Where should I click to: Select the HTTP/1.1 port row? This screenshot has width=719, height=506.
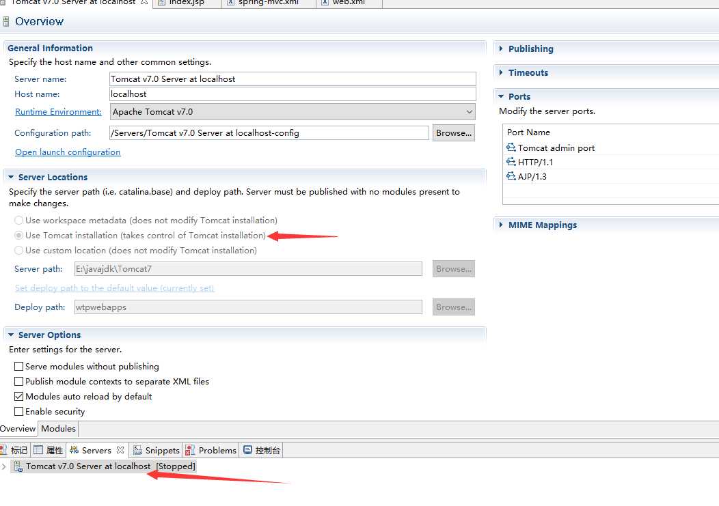pyautogui.click(x=611, y=162)
